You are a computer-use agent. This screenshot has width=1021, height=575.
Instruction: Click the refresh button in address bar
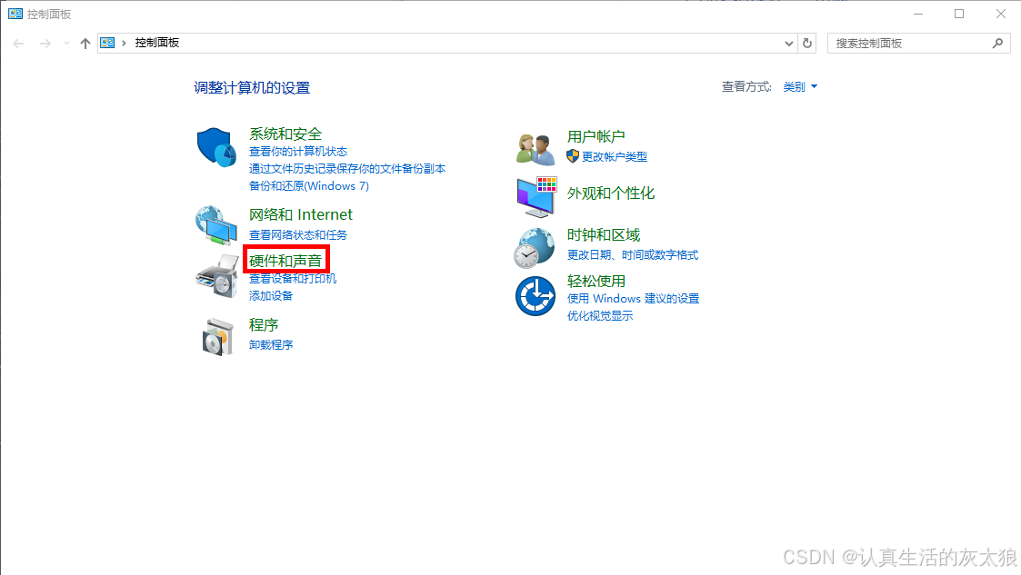(x=807, y=43)
